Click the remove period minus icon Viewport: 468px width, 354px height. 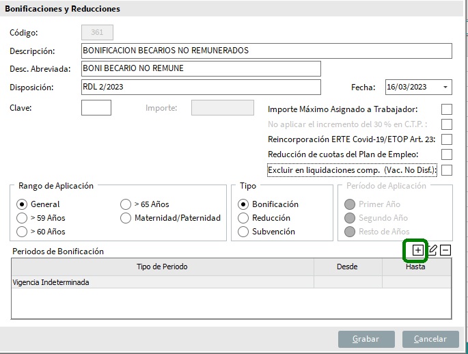click(445, 250)
